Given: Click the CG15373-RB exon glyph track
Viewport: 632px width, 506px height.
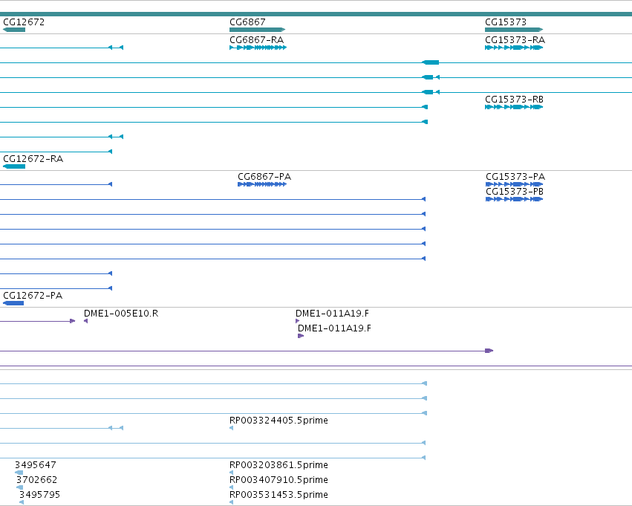Looking at the screenshot, I should coord(514,107).
